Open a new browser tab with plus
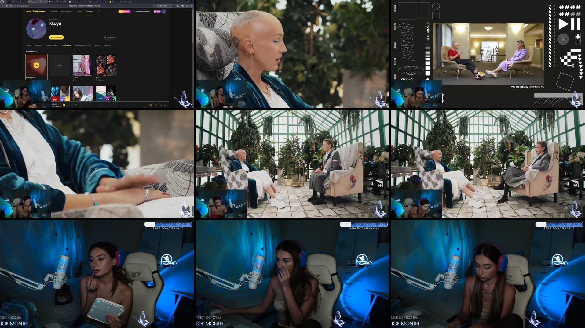The width and height of the screenshot is (585, 328). pos(130,2)
